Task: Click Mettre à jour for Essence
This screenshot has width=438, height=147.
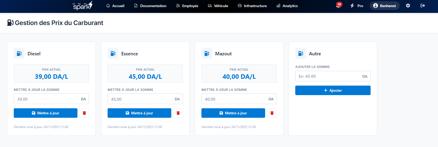Action: point(139,113)
